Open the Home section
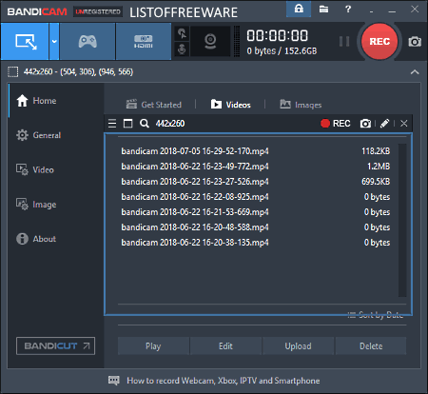 click(x=36, y=101)
